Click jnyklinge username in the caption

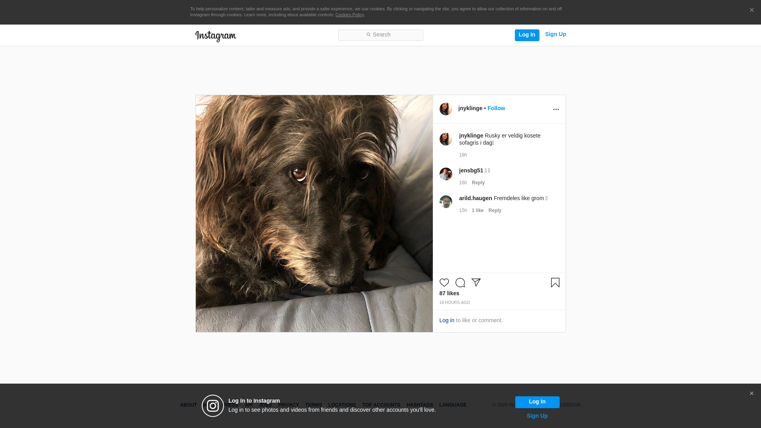tap(471, 136)
